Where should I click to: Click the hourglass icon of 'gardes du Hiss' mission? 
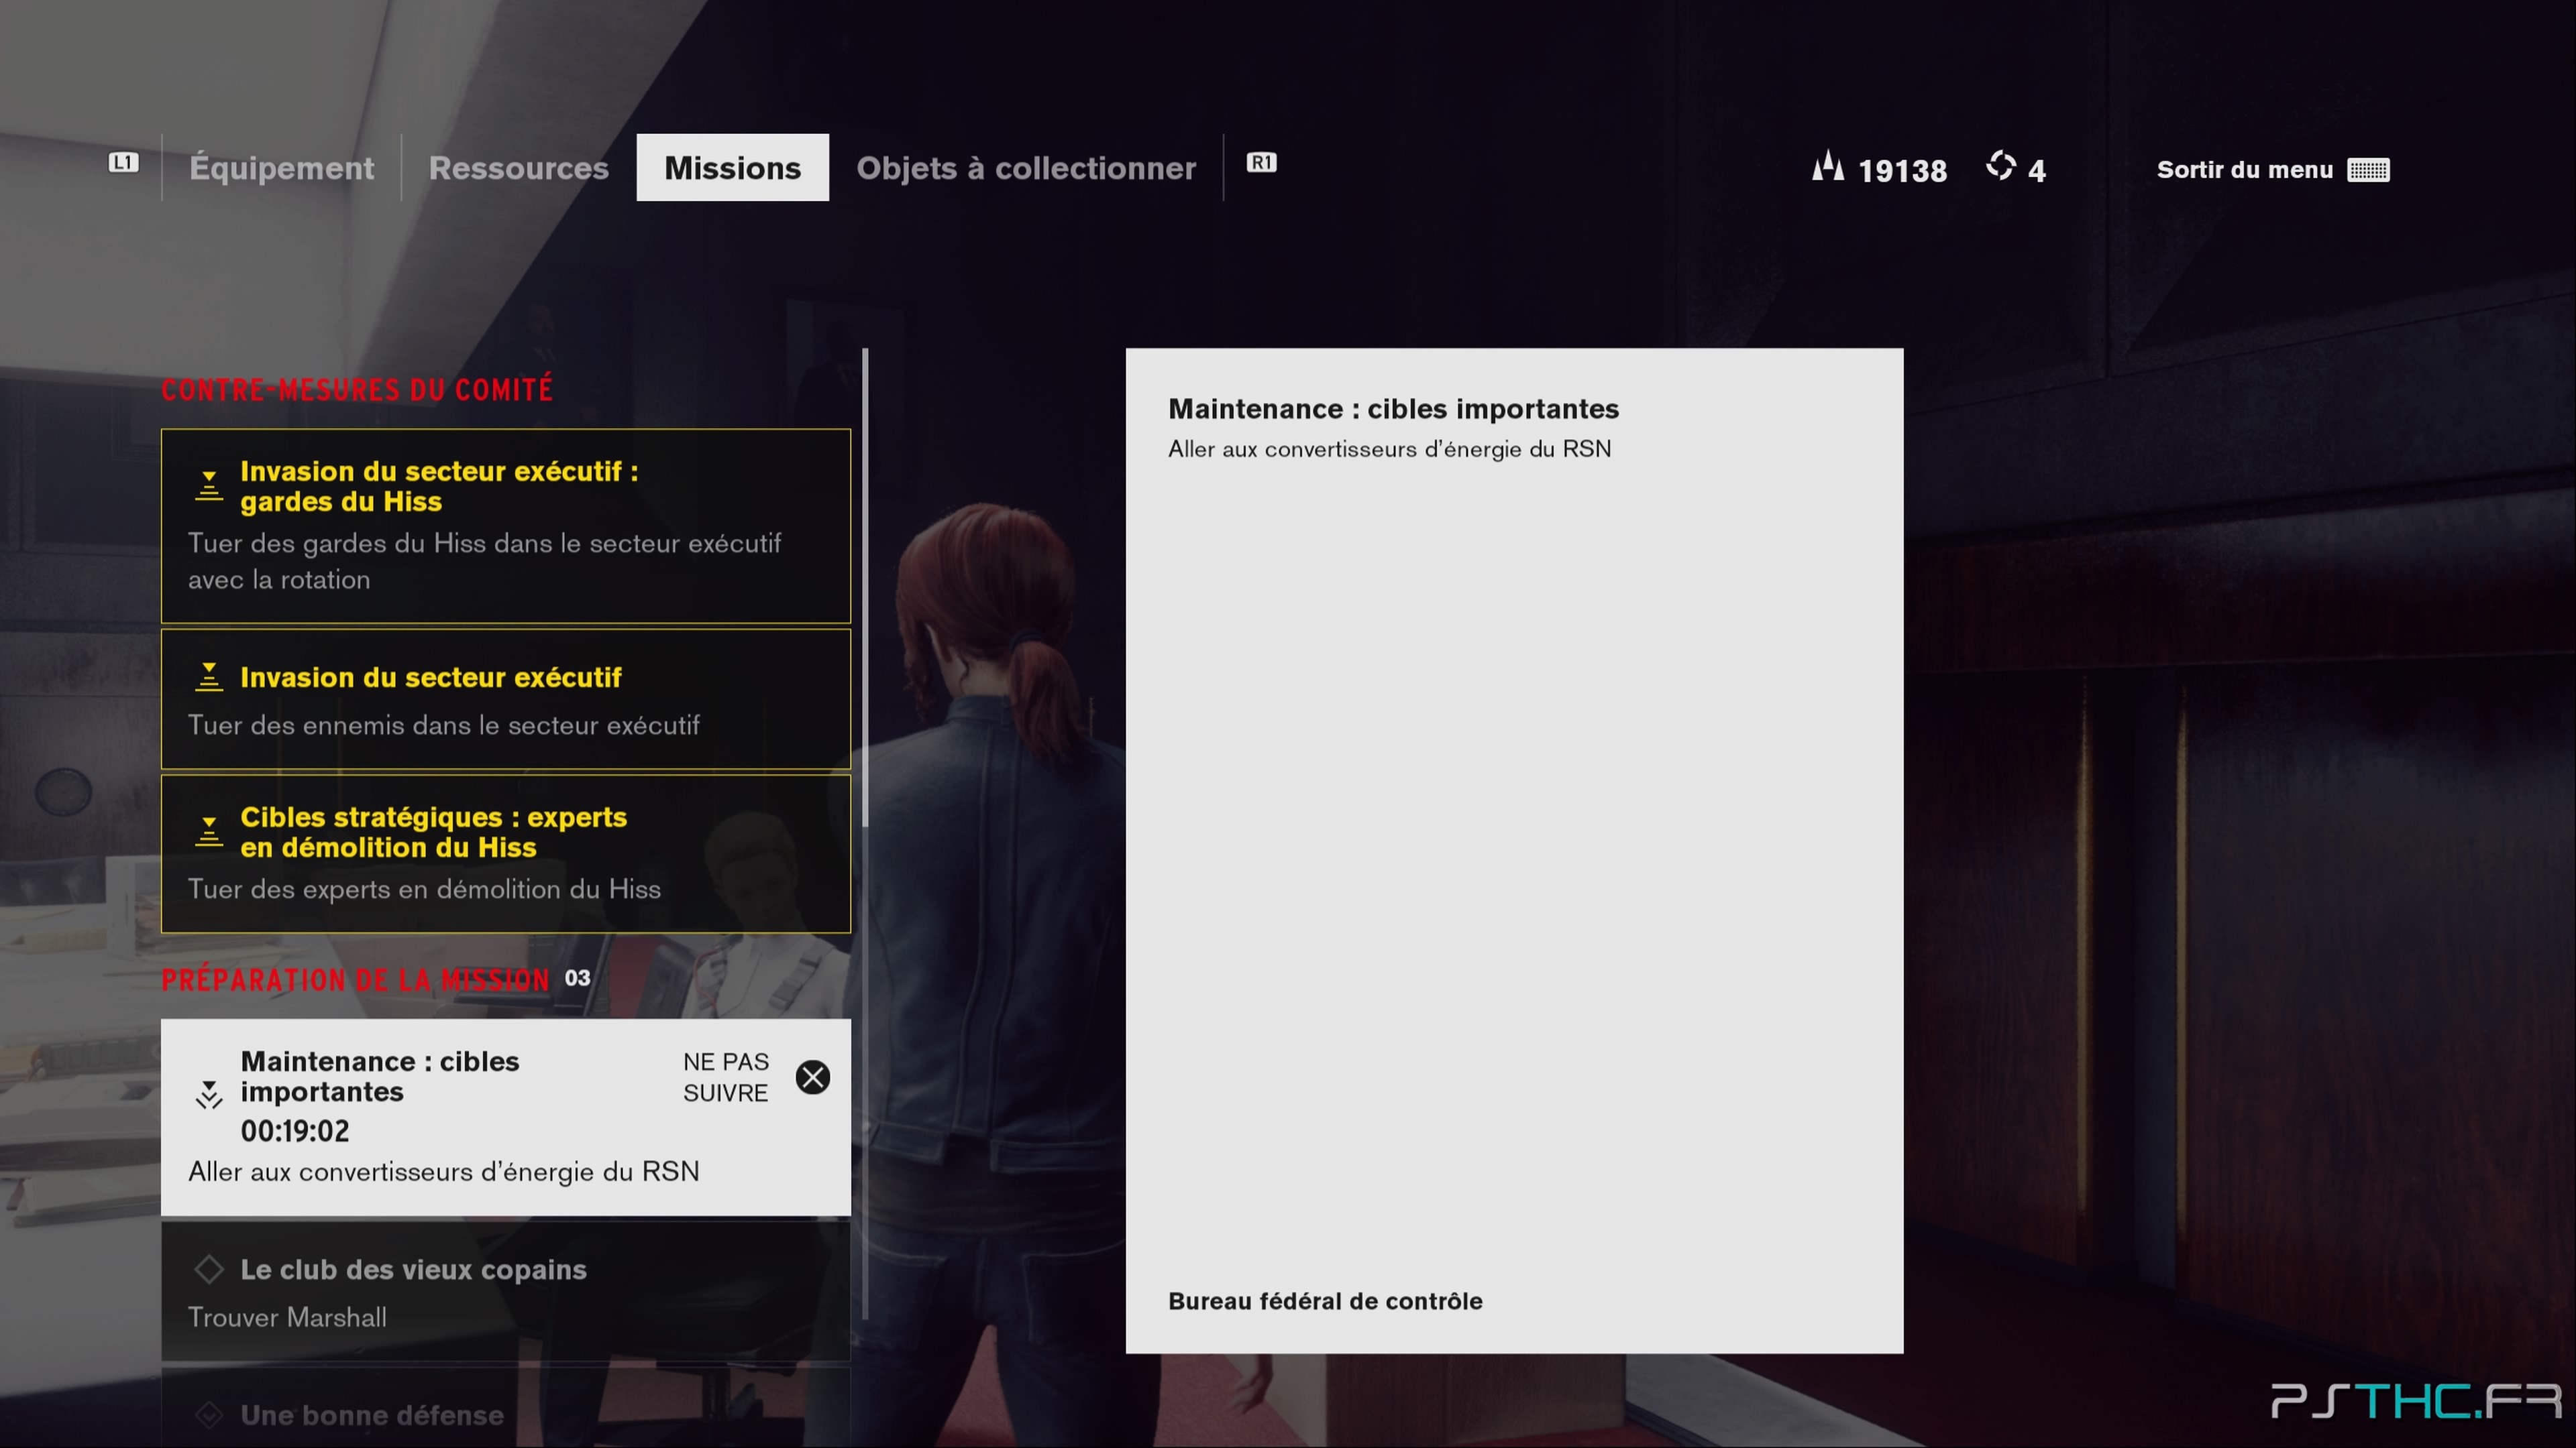[x=209, y=485]
